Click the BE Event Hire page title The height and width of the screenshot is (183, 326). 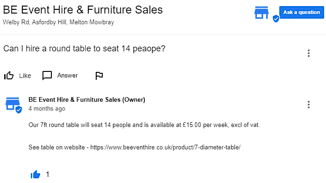tap(83, 10)
